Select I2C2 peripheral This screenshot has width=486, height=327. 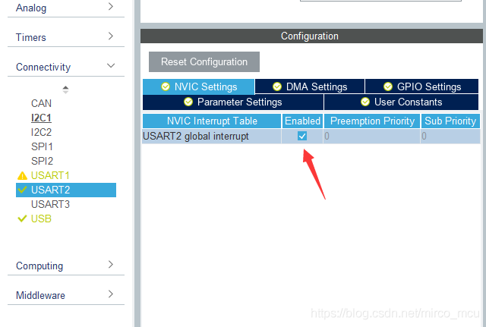click(41, 132)
